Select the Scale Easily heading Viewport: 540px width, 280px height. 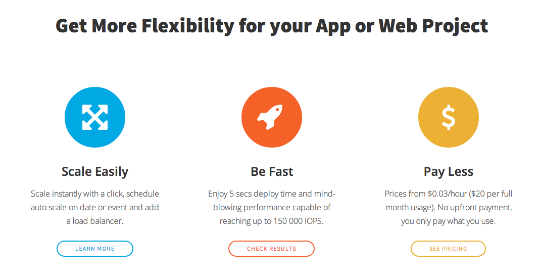(x=95, y=172)
